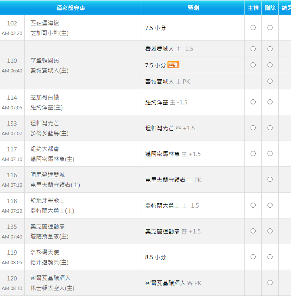
Task: Click team name 休士頓太空人(主)
Action: tap(52, 288)
